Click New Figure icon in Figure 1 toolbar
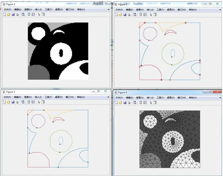Viewport: 223px width, 176px height. (5, 15)
